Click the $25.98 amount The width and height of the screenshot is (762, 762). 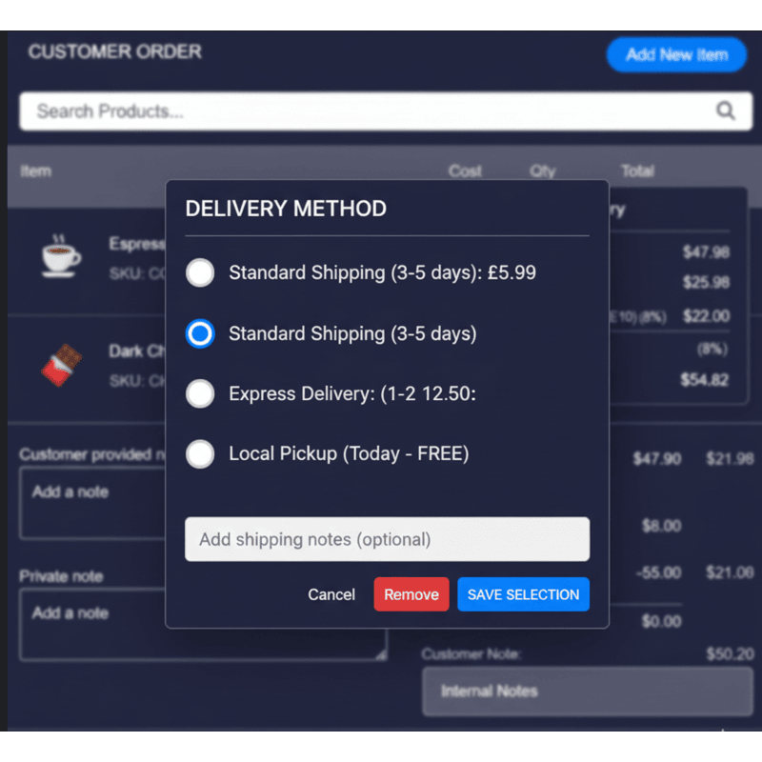click(x=706, y=282)
